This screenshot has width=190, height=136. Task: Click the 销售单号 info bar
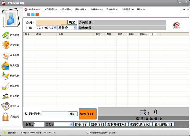(x=122, y=28)
